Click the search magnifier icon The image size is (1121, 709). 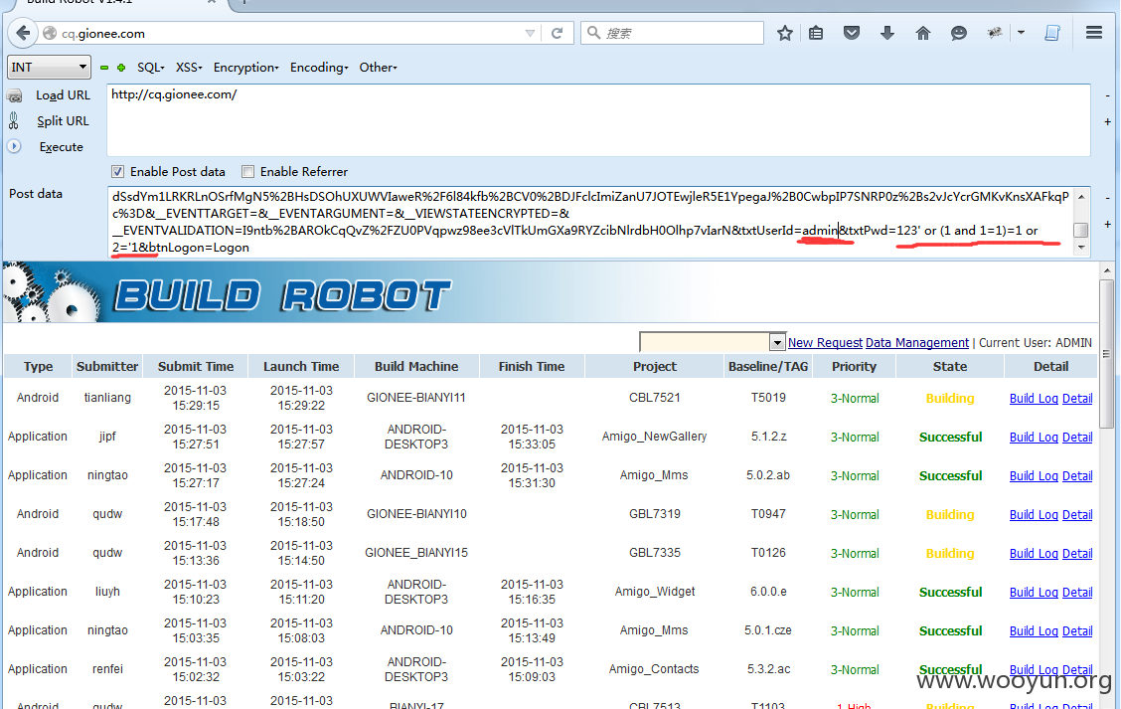(x=593, y=33)
